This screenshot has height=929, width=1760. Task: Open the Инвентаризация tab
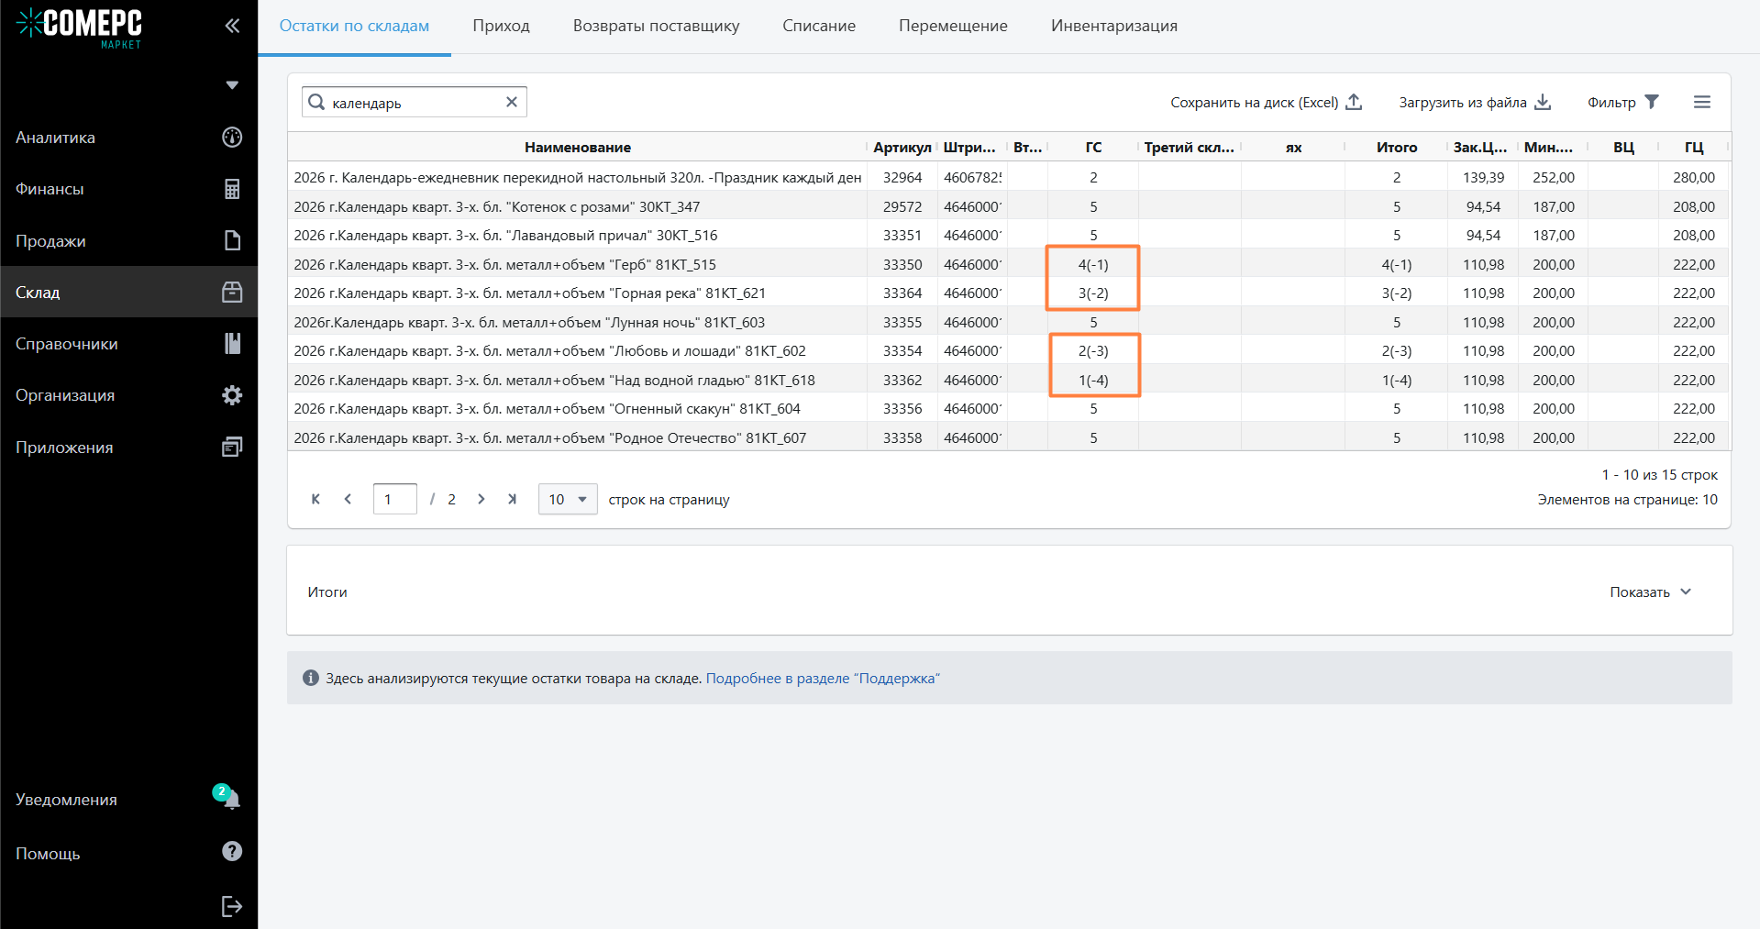[1113, 26]
